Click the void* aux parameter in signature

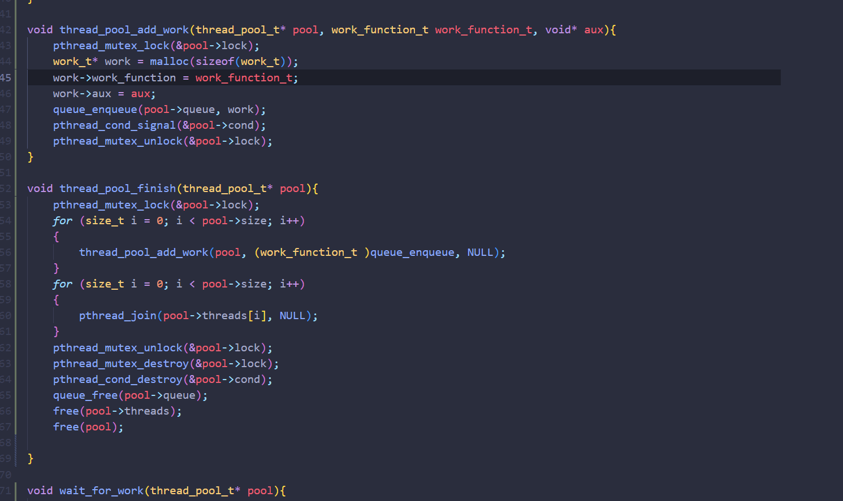coord(574,30)
